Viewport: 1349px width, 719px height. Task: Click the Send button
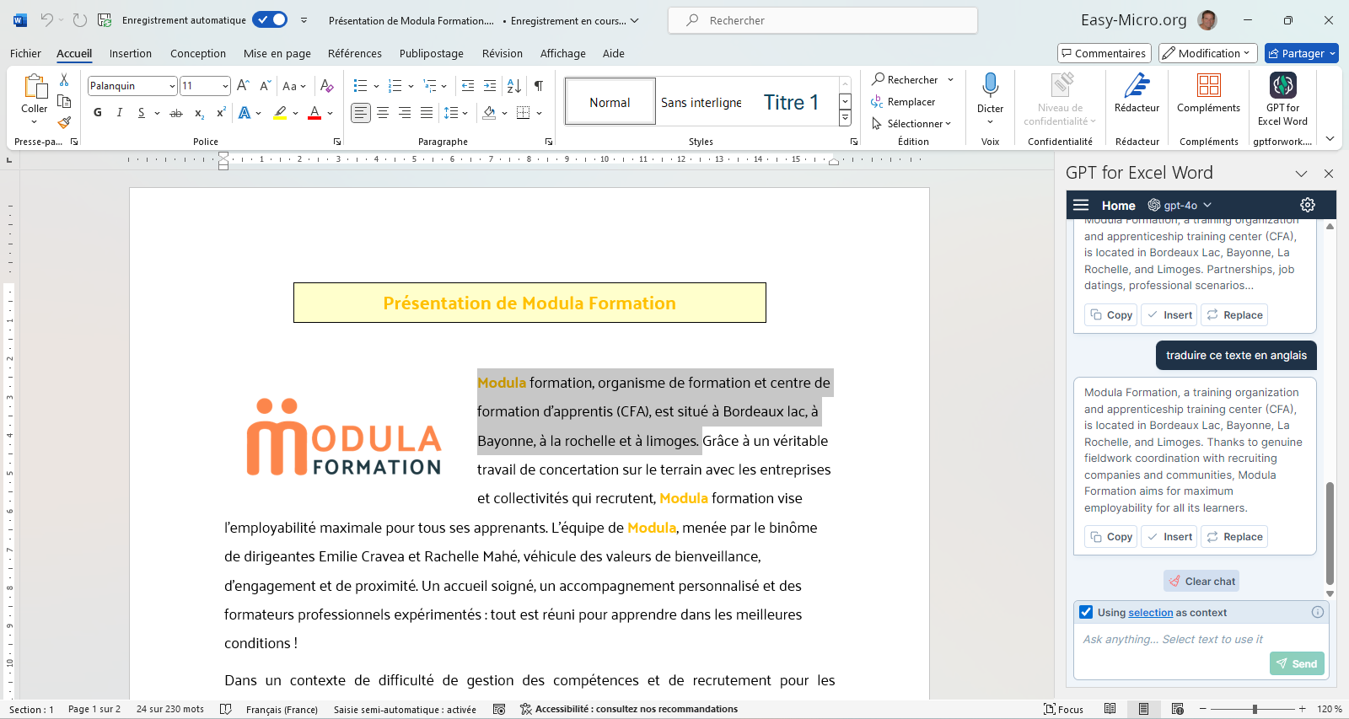pos(1297,663)
